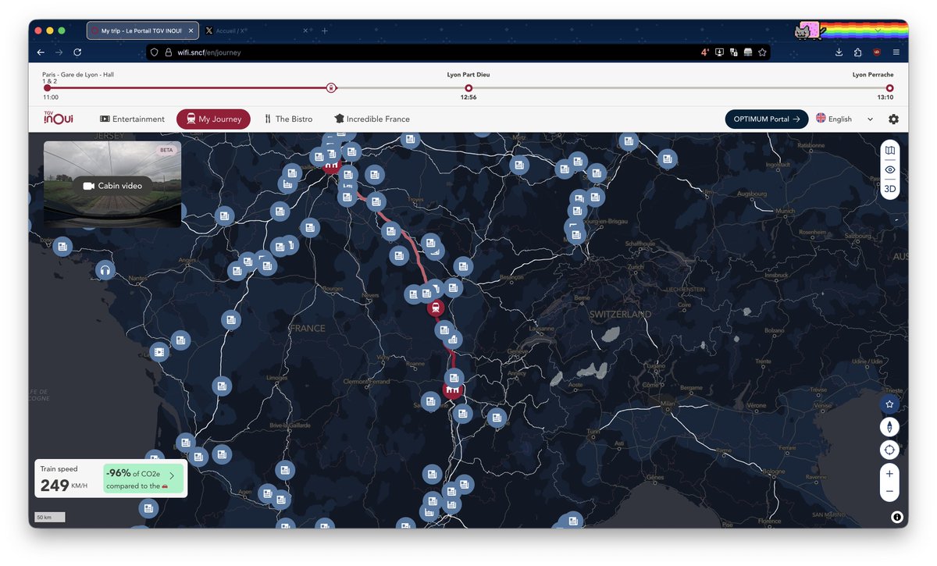Open the settings gear in the portal header
The width and height of the screenshot is (937, 566).
(x=893, y=119)
